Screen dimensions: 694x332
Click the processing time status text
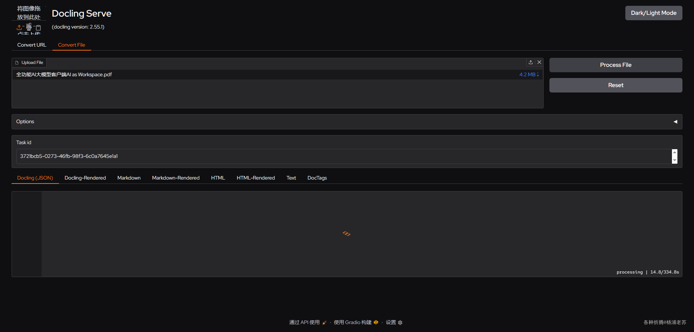coord(648,272)
